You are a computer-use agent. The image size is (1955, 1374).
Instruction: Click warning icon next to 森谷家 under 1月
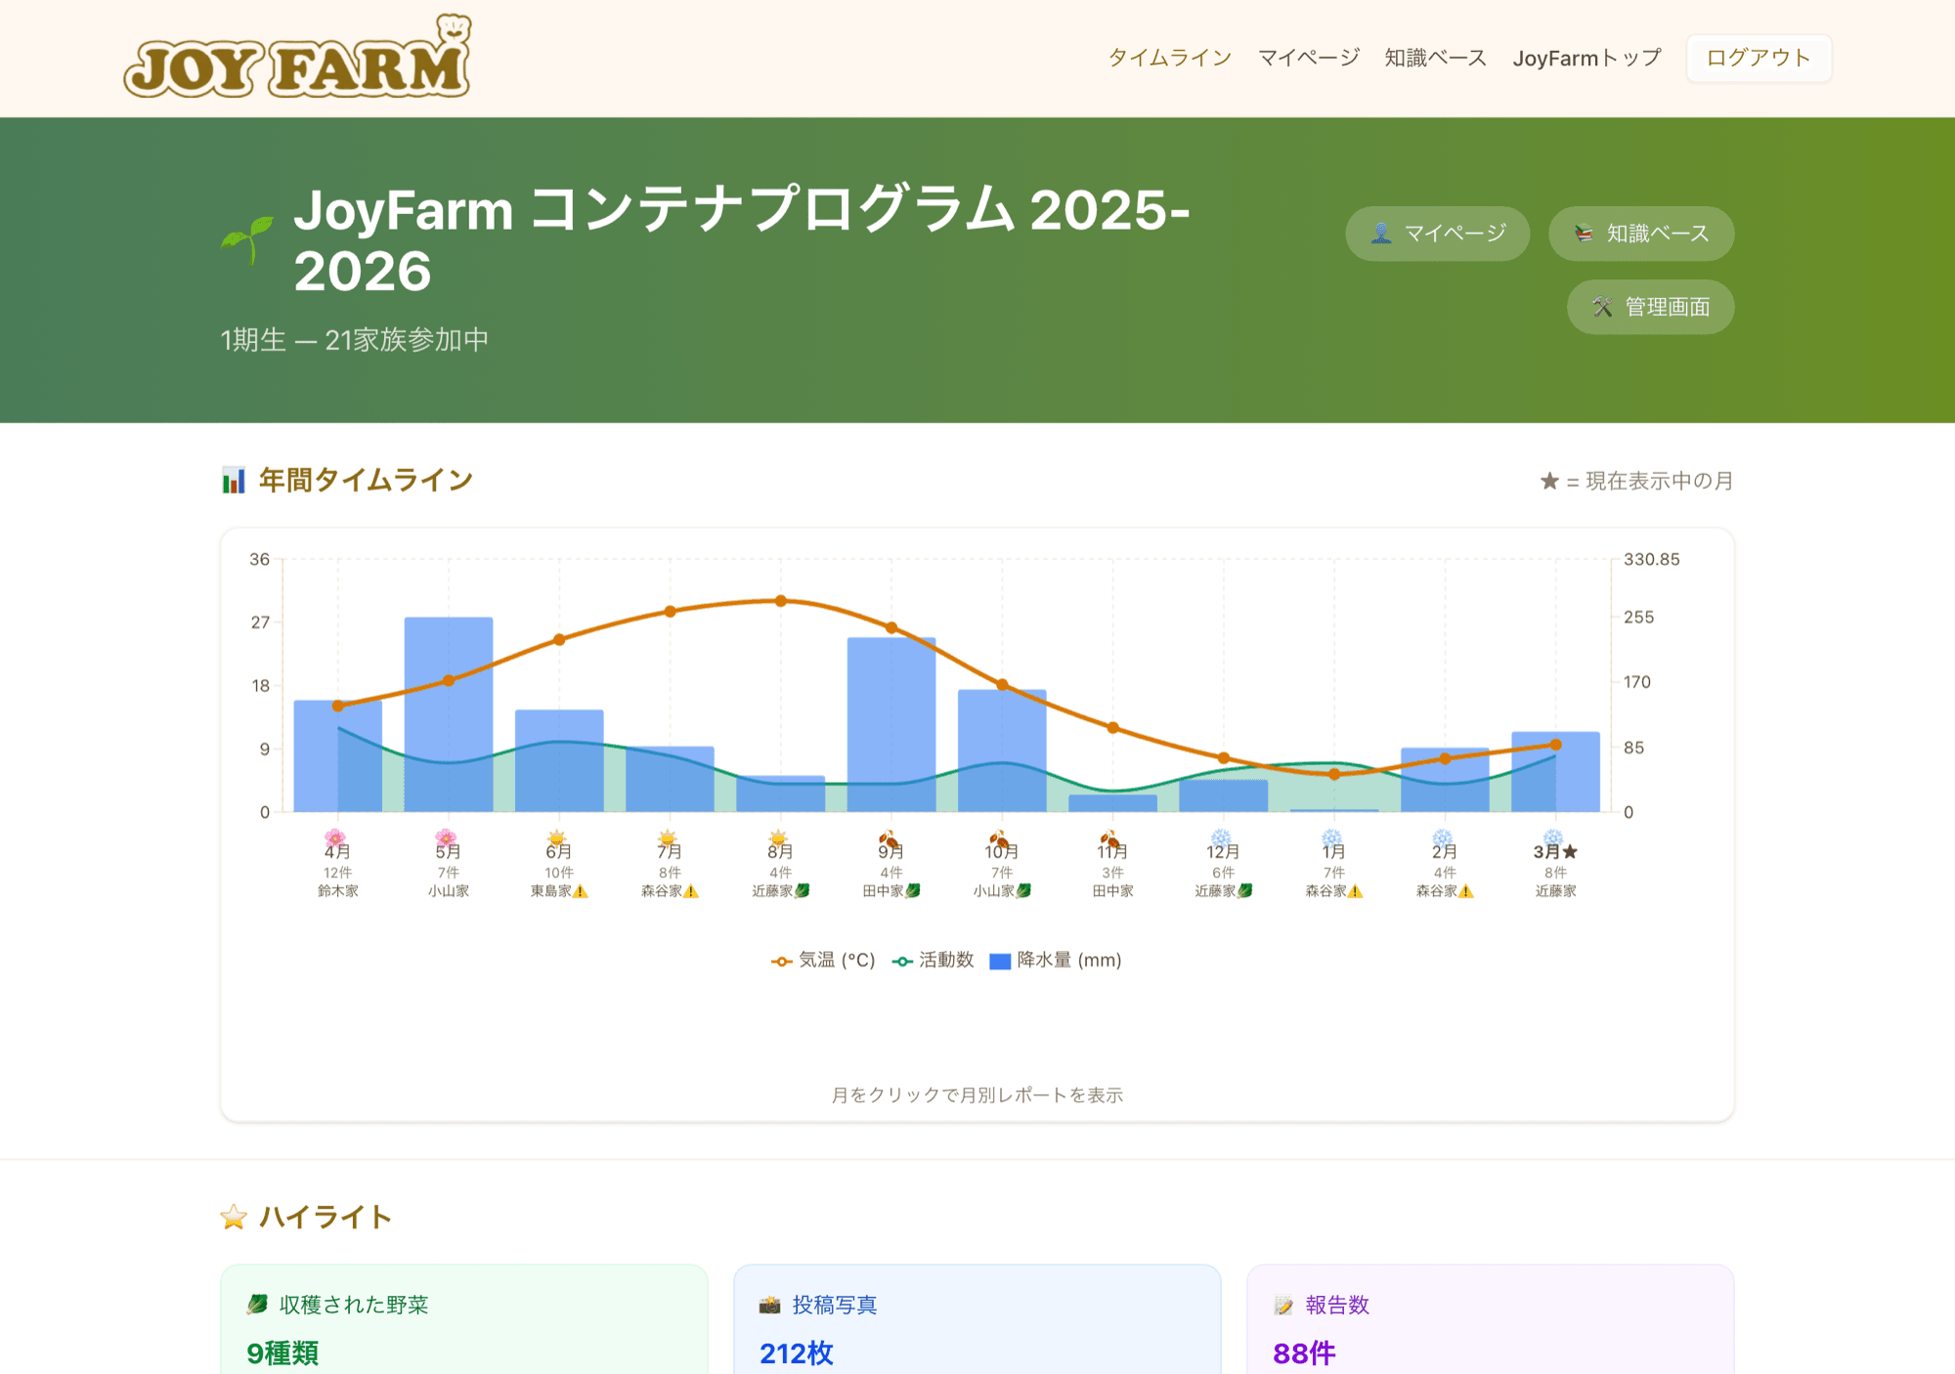coord(1355,891)
